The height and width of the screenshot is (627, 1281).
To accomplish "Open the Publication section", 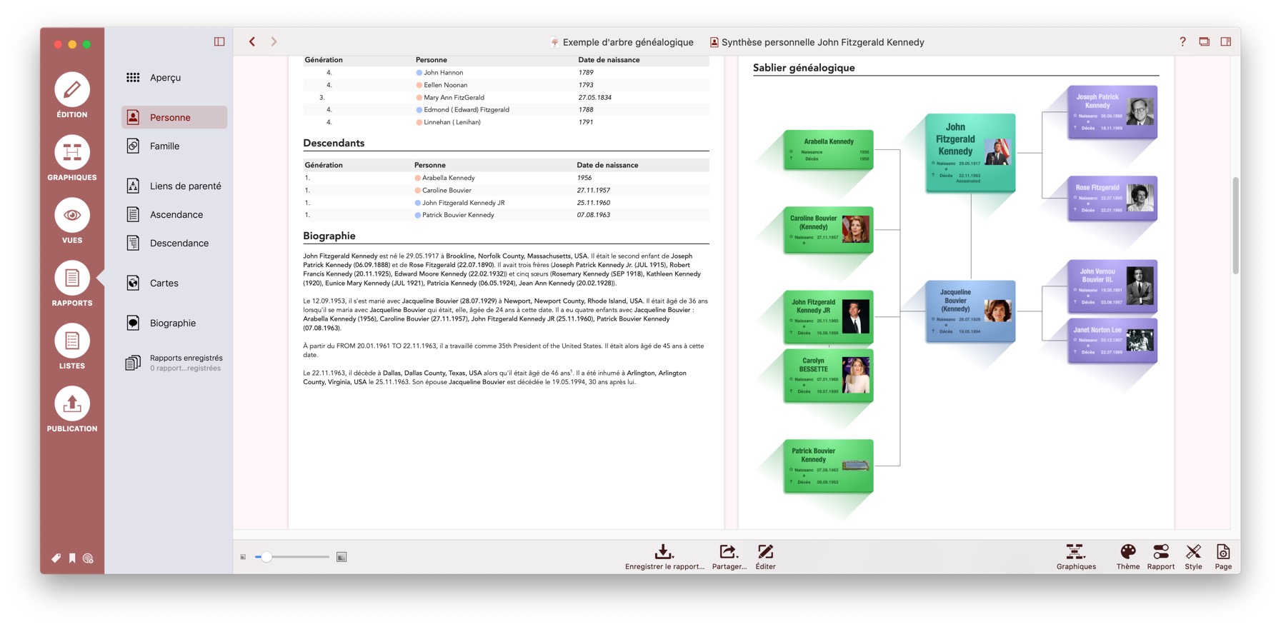I will (72, 409).
